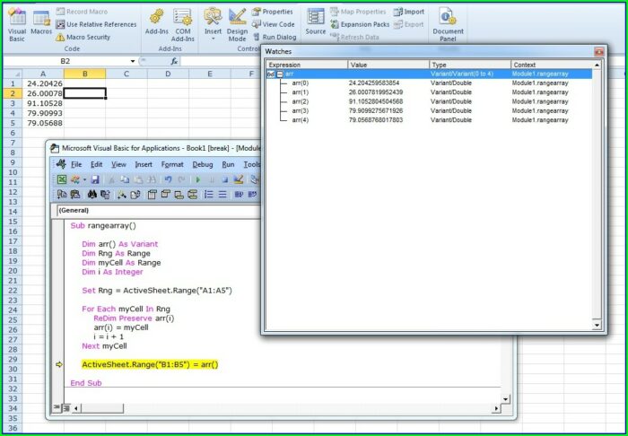Select column A header

pyautogui.click(x=43, y=74)
